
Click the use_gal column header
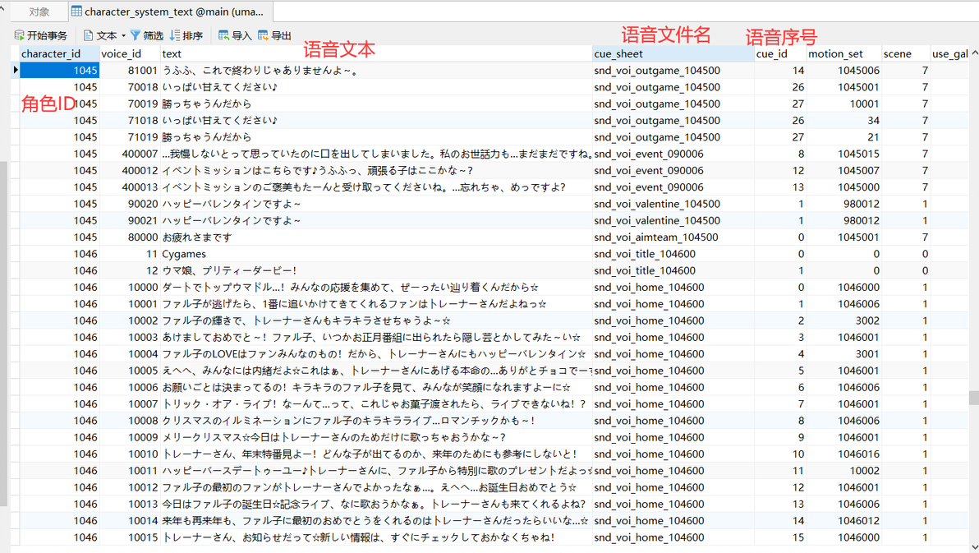pyautogui.click(x=949, y=53)
